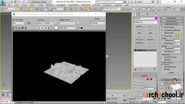Image resolution: width=185 pixels, height=104 pixels.
Task: Save file from quick access toolbar
Action: 15,2
